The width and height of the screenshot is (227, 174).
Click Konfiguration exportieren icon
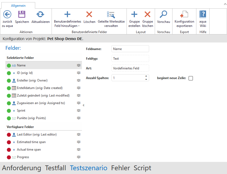point(184,14)
